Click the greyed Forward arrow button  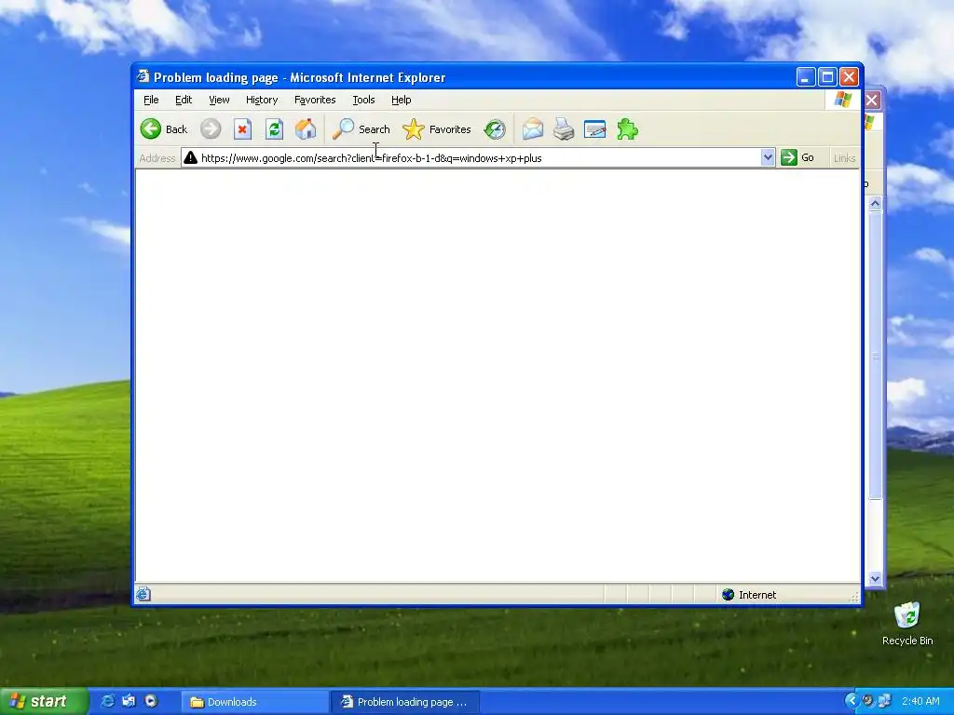point(211,128)
